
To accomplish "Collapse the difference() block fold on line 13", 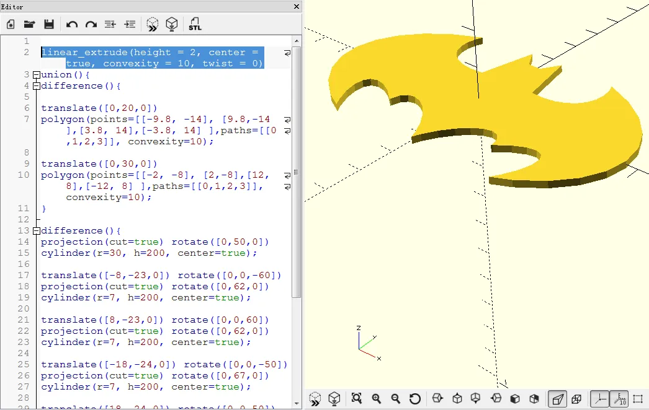I will pos(37,231).
